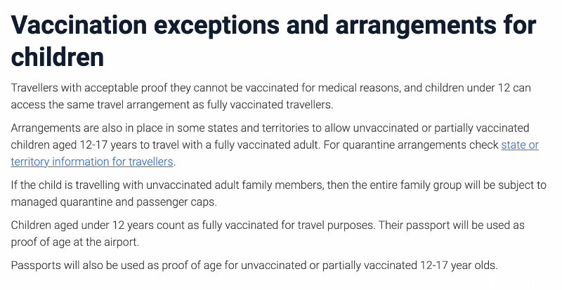Click the phrase 'For quarantine arrangements check'
Image resolution: width=562 pixels, height=290 pixels.
coord(411,145)
